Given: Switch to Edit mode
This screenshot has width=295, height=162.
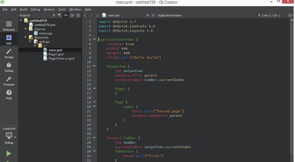Looking at the screenshot, I should click(9, 39).
